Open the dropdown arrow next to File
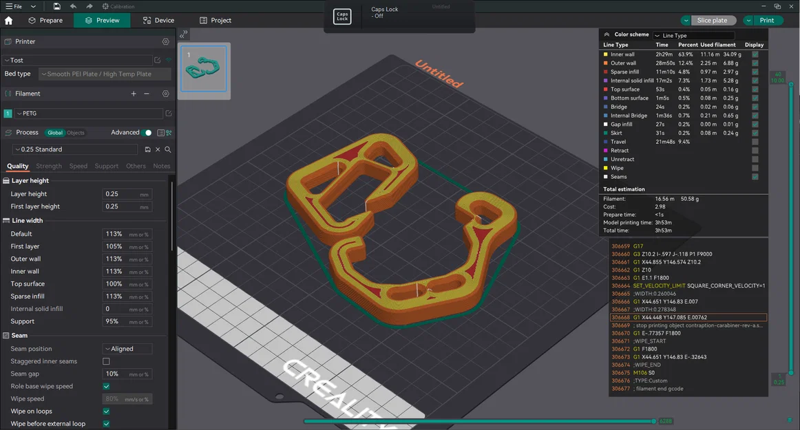800x430 pixels. click(33, 7)
